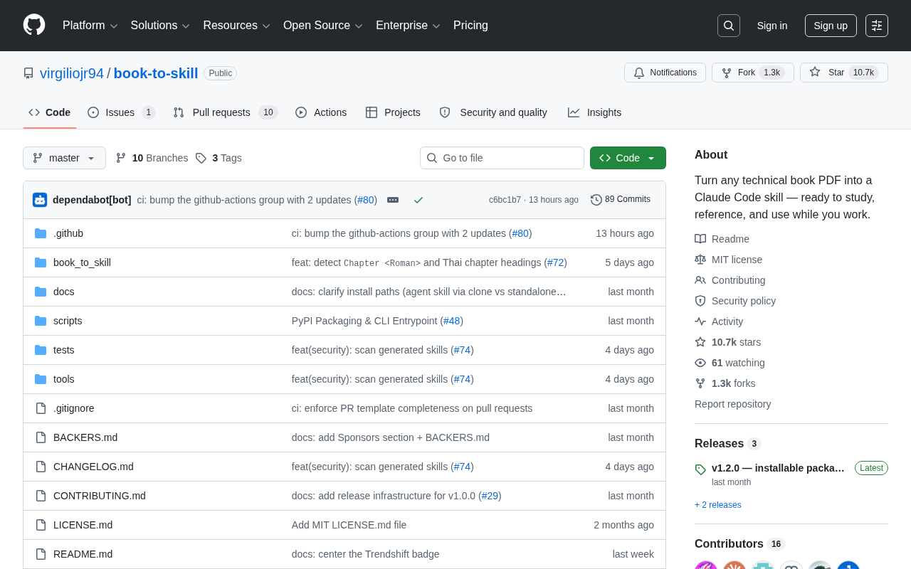This screenshot has height=569, width=911.
Task: Click the first contributor avatar
Action: (x=706, y=565)
